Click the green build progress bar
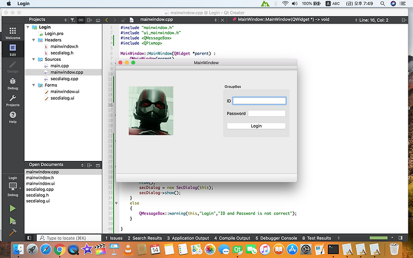The image size is (413, 258). click(379, 238)
